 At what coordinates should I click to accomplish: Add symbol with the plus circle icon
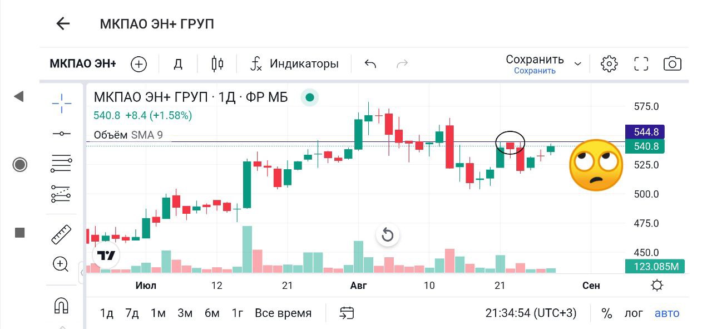[x=139, y=64]
